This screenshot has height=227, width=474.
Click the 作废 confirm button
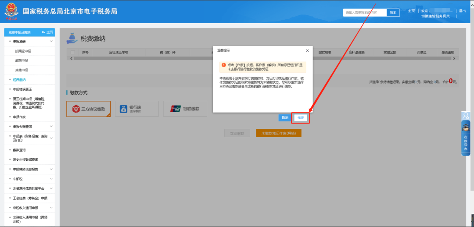tap(301, 118)
